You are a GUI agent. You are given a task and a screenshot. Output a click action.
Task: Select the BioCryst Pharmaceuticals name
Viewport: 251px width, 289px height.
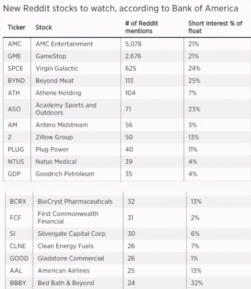pyautogui.click(x=75, y=201)
